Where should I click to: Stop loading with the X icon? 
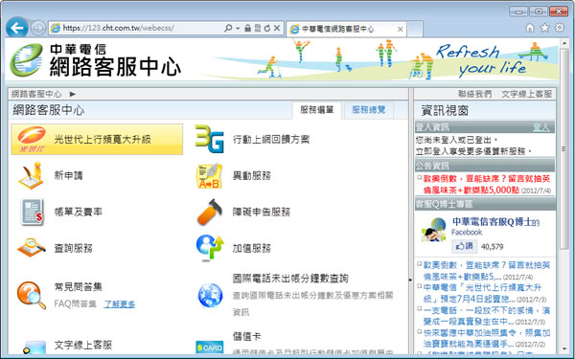coord(277,28)
